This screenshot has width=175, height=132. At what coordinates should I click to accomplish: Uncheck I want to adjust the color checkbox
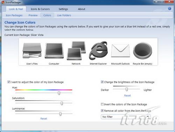(9, 82)
